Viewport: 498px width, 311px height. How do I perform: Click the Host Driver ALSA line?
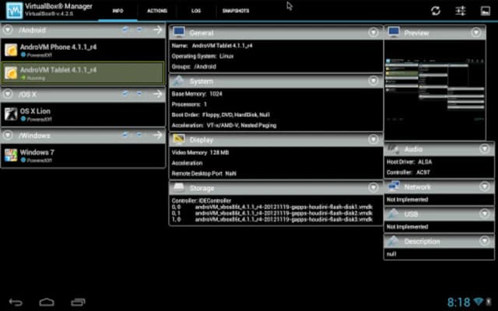click(x=409, y=162)
